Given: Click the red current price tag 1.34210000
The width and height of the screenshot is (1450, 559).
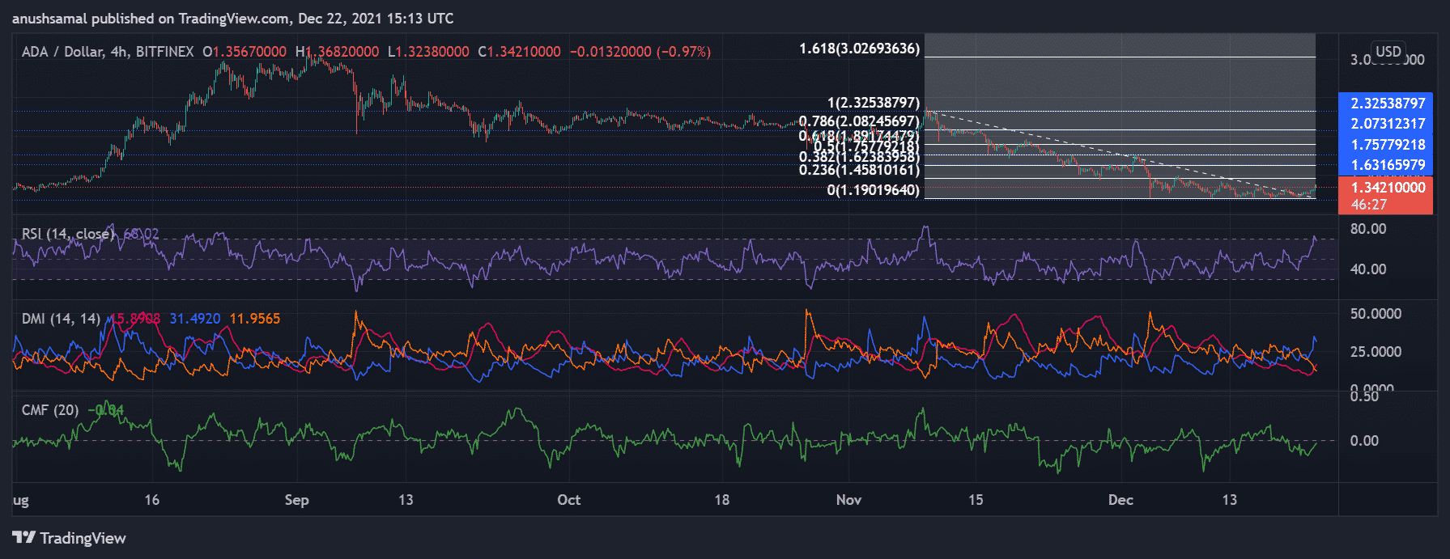Looking at the screenshot, I should point(1387,188).
